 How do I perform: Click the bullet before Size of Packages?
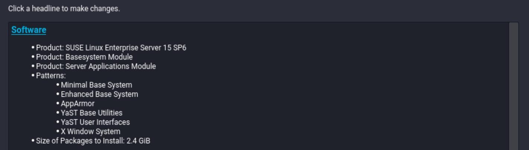pyautogui.click(x=33, y=141)
